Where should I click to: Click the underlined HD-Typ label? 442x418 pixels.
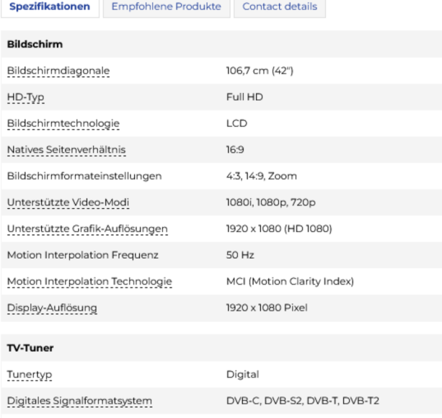tap(26, 97)
